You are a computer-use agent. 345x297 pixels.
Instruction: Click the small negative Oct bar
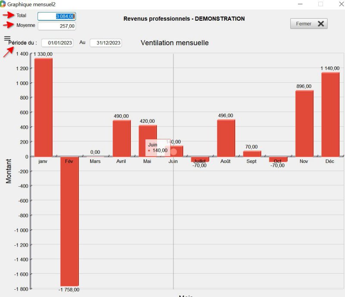pyautogui.click(x=278, y=159)
